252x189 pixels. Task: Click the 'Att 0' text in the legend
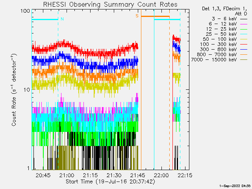click(241, 14)
